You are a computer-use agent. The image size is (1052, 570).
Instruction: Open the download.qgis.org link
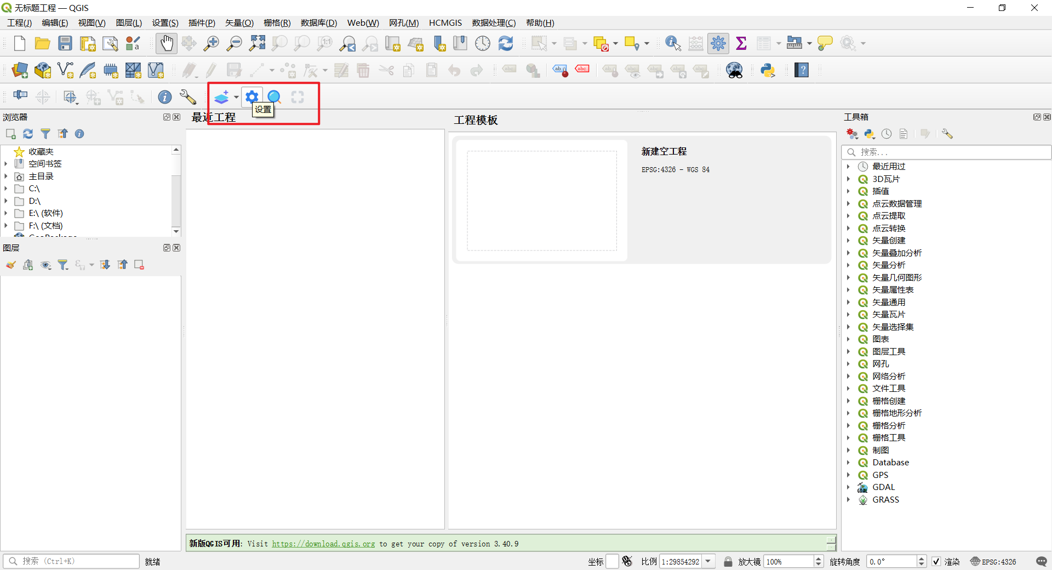click(x=323, y=544)
